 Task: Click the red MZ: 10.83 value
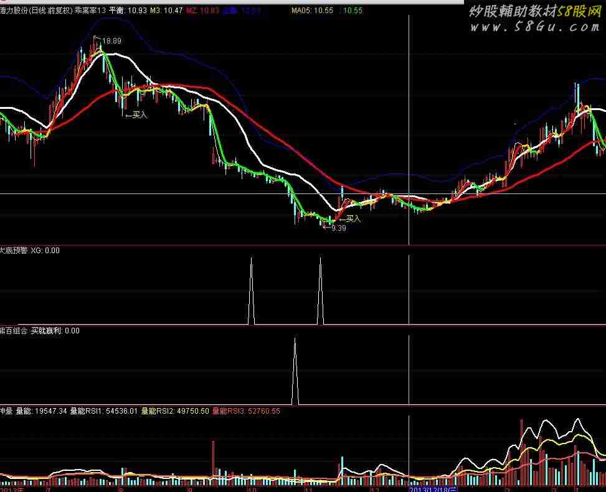(202, 11)
